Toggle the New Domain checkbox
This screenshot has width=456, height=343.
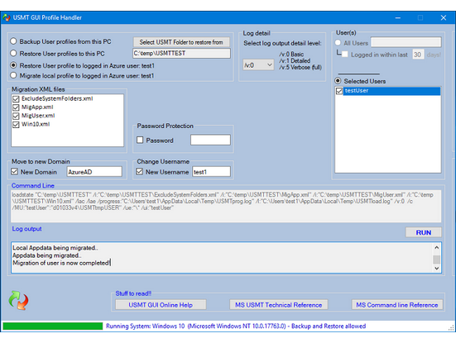point(15,172)
